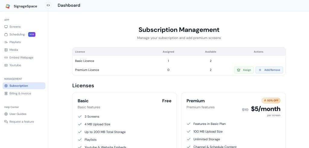This screenshot has width=309, height=148.
Task: Open the Request a feature link
Action: coord(22,122)
